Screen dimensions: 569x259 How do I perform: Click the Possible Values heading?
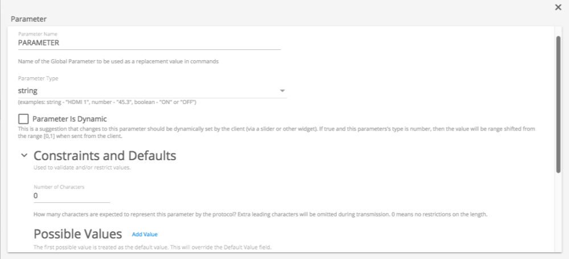coord(78,234)
